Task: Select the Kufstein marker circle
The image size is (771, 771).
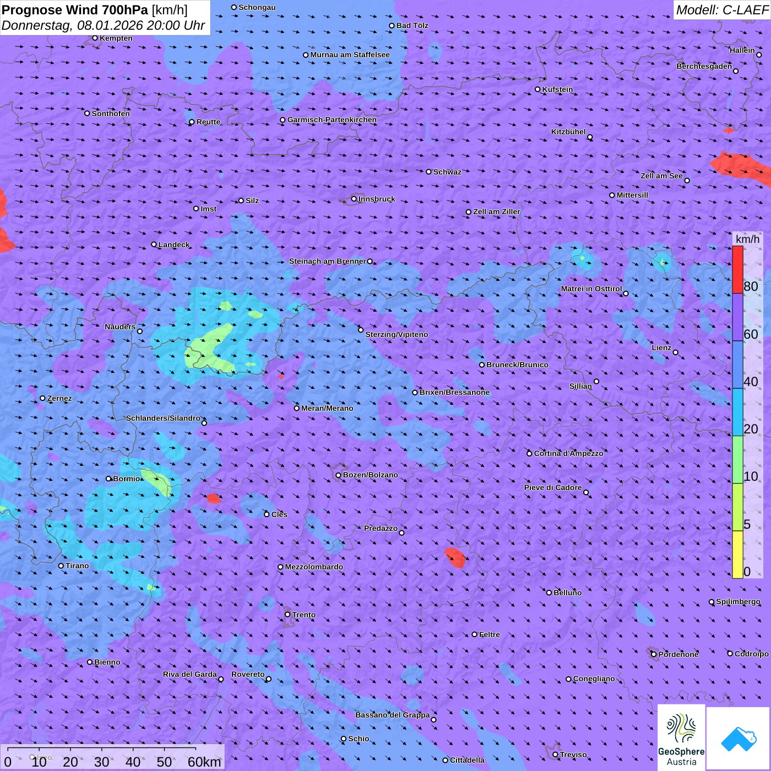Action: point(538,89)
